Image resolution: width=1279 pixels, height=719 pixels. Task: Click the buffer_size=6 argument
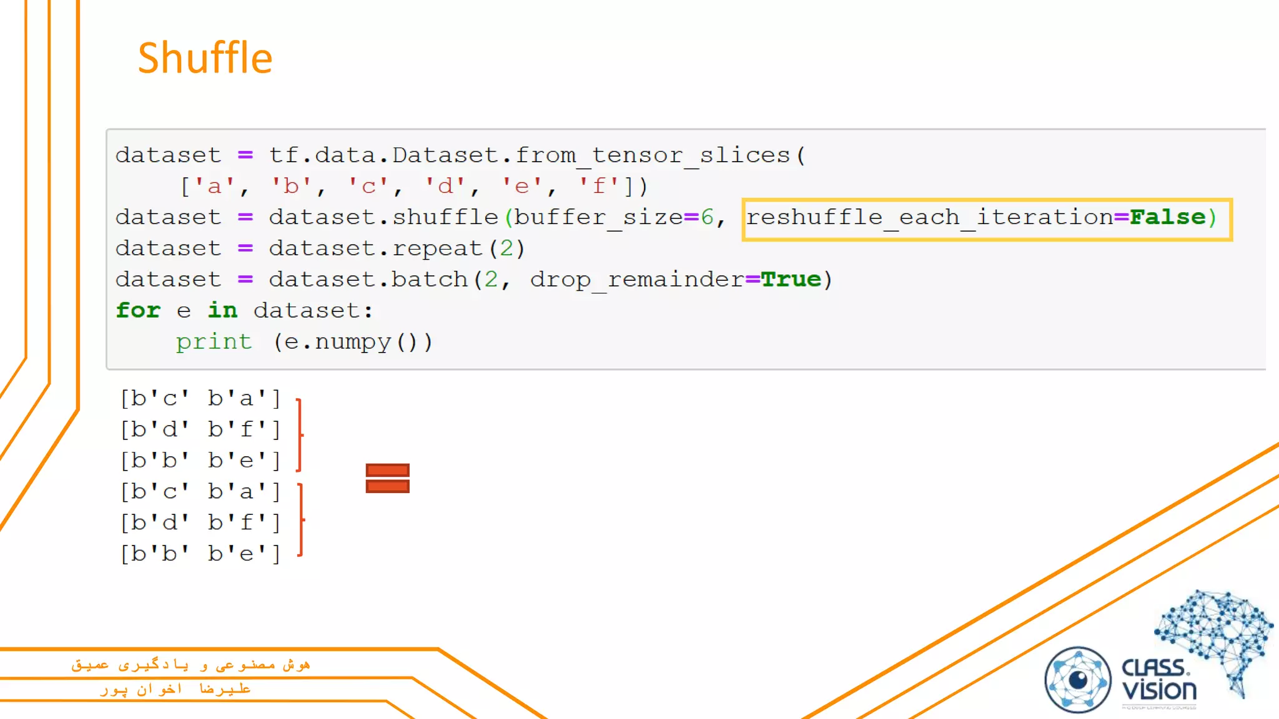click(613, 217)
